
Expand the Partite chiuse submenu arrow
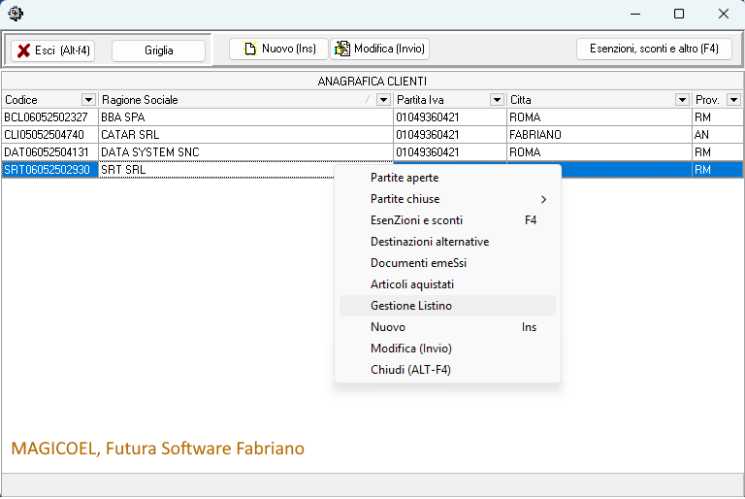[x=543, y=199]
